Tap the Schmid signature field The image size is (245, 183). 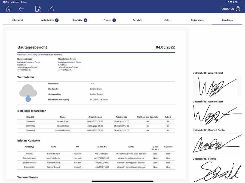pos(217,171)
